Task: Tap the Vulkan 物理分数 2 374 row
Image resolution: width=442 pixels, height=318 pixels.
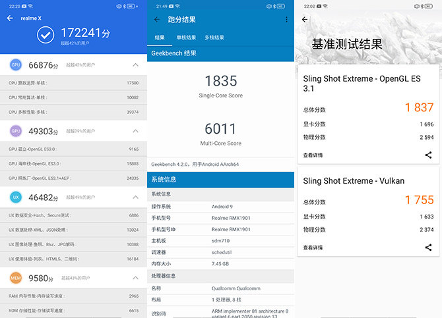Action: coord(368,230)
